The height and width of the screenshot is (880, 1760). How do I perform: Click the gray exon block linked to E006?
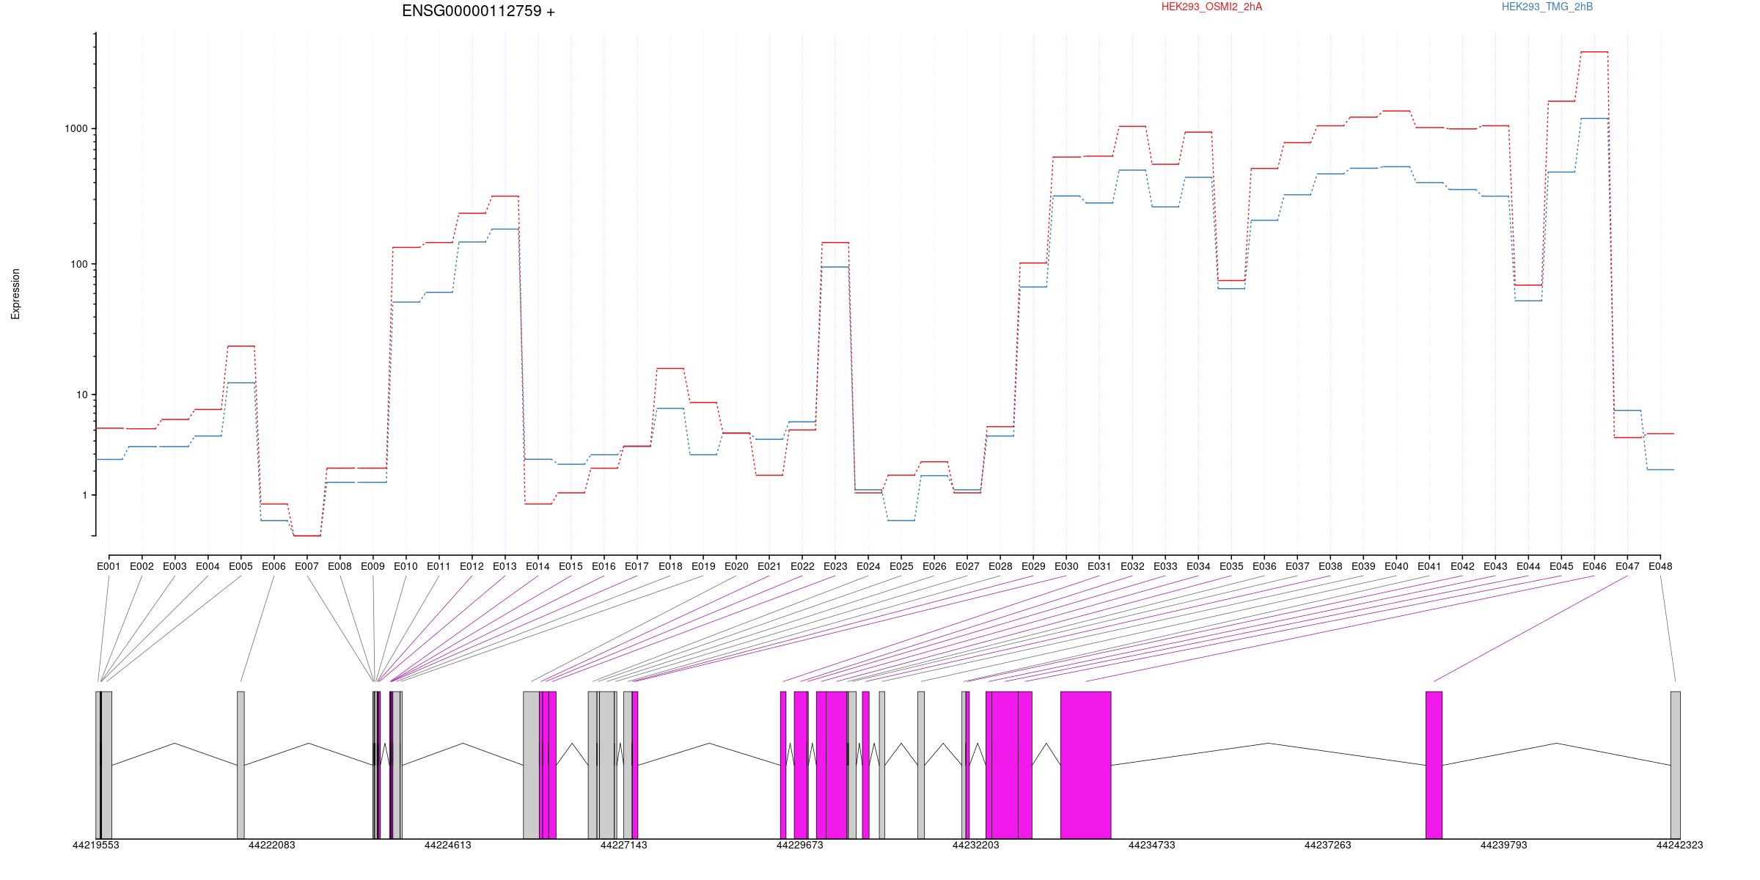click(x=241, y=765)
